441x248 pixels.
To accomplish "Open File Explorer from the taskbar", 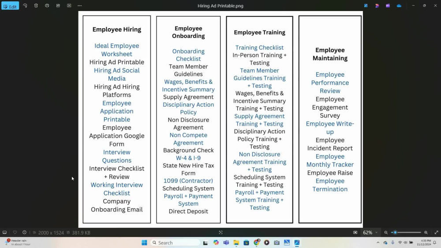I will click(236, 243).
